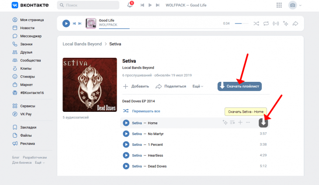Open the Для бизнеса footer link
This screenshot has height=185, width=319.
[x=22, y=162]
